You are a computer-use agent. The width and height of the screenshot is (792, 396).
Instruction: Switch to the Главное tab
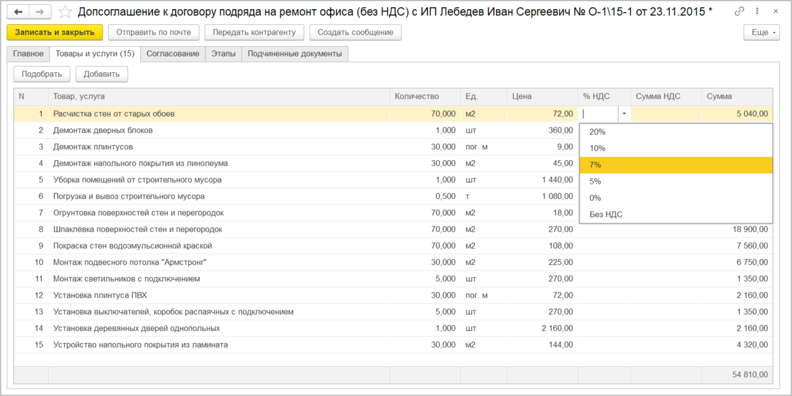pos(28,54)
